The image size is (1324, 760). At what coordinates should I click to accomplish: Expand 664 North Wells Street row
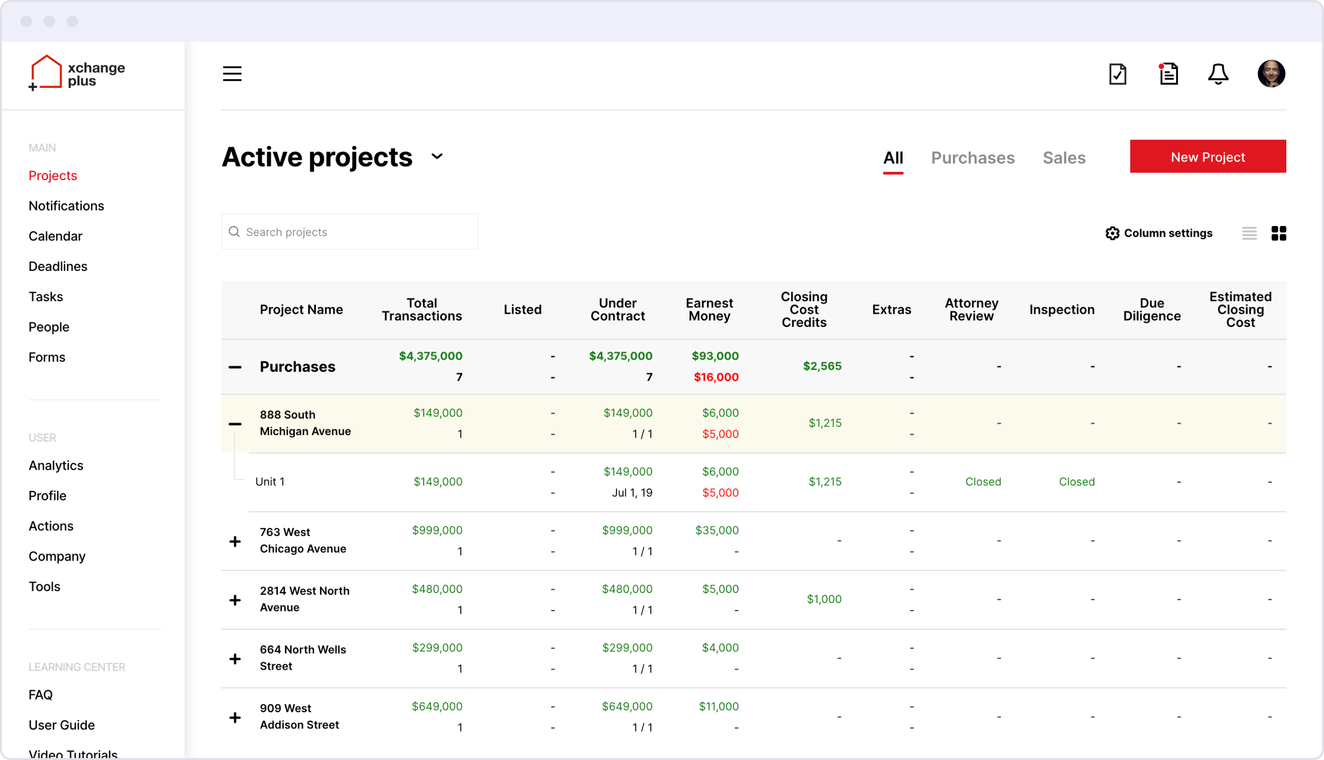click(x=235, y=658)
